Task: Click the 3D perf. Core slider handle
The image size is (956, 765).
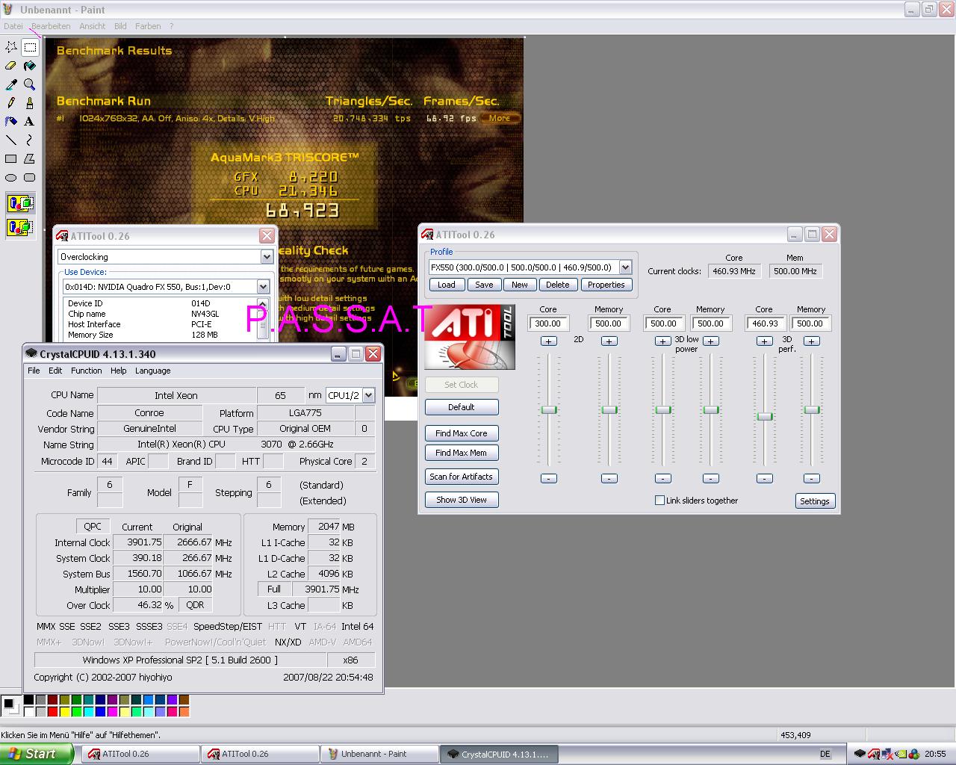Action: [764, 416]
